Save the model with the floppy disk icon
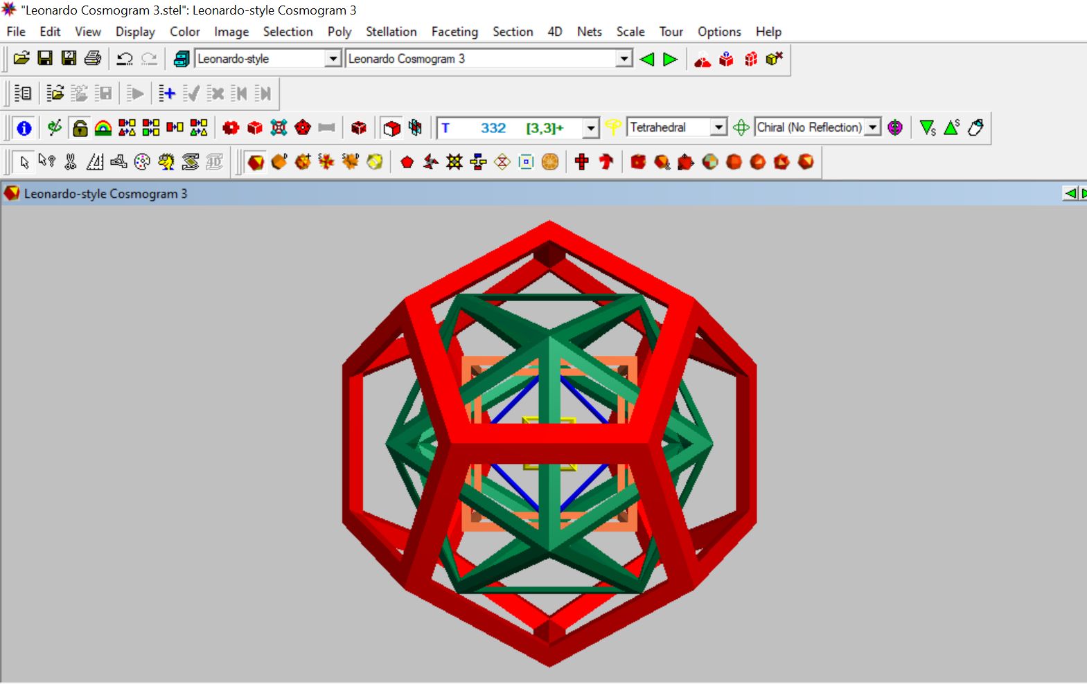Screen dimensions: 1087x684 (45, 59)
